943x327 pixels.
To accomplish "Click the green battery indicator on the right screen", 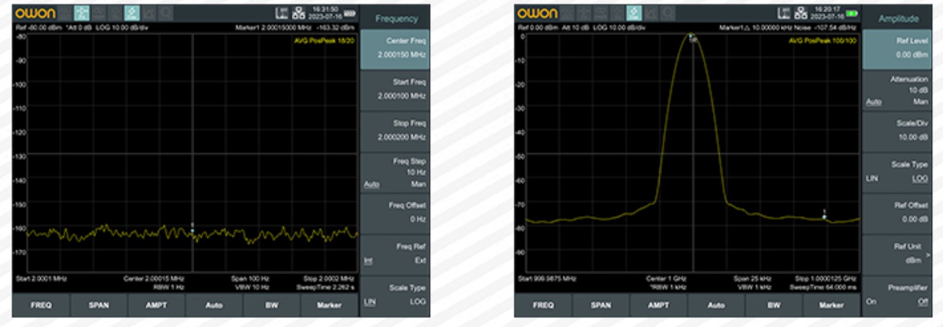I will pos(852,13).
